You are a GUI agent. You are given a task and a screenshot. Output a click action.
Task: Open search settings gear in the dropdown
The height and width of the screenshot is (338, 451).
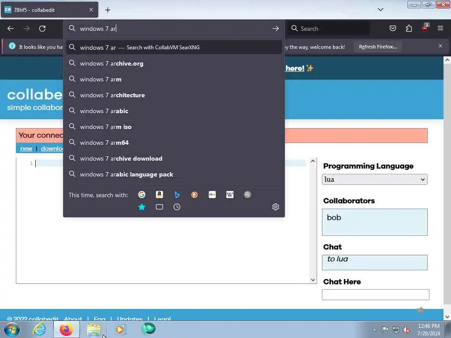(276, 207)
